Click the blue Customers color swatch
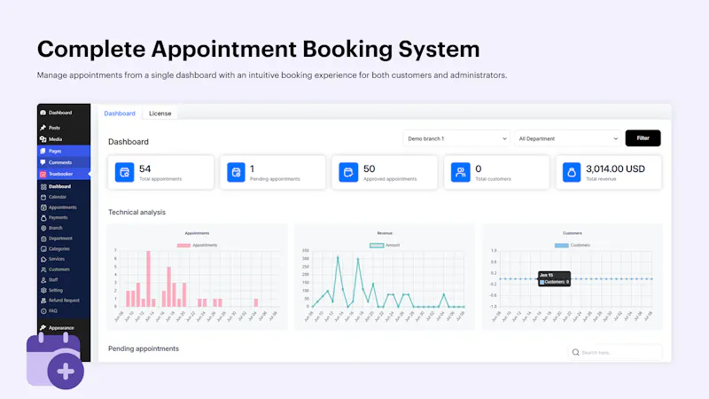709x399 pixels. tap(562, 246)
